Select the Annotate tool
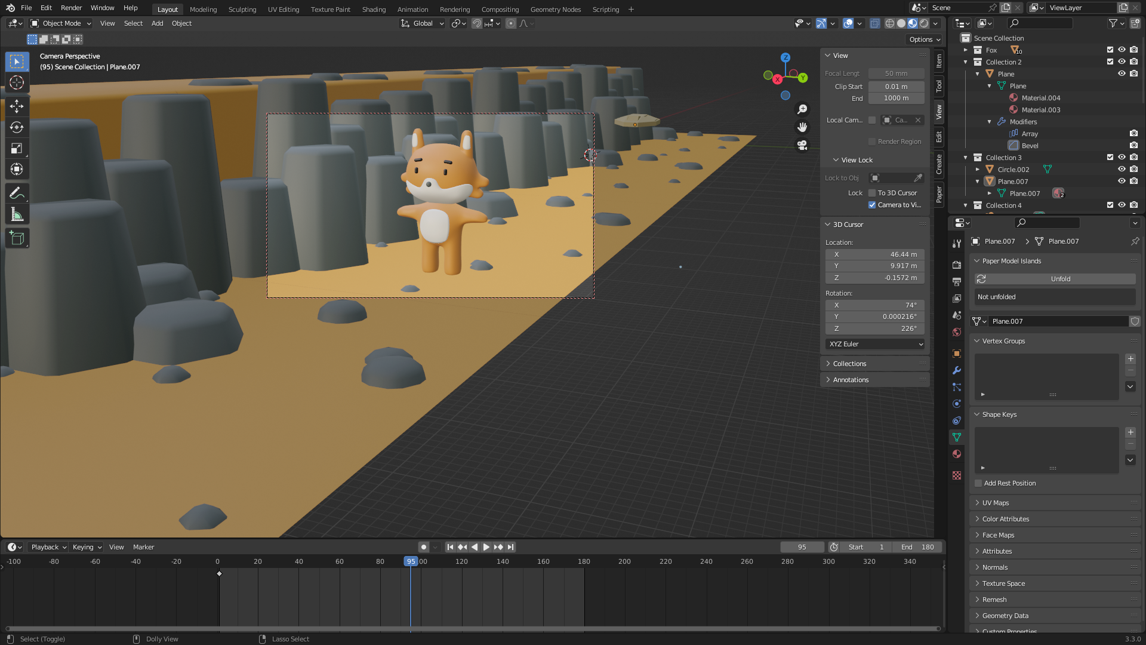 tap(17, 193)
